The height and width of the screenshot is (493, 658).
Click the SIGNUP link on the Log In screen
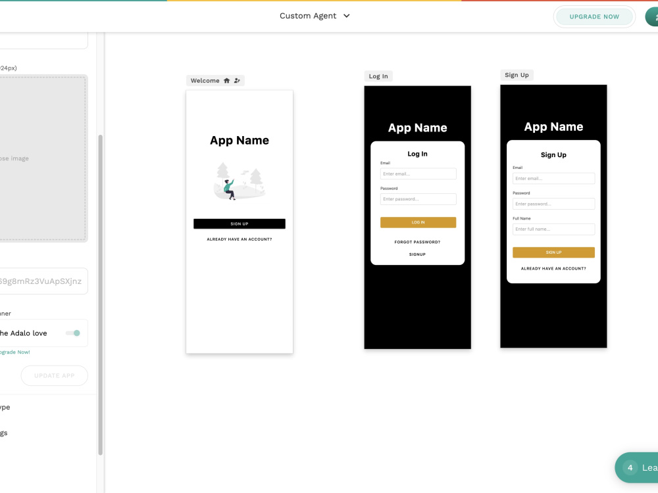click(x=417, y=254)
